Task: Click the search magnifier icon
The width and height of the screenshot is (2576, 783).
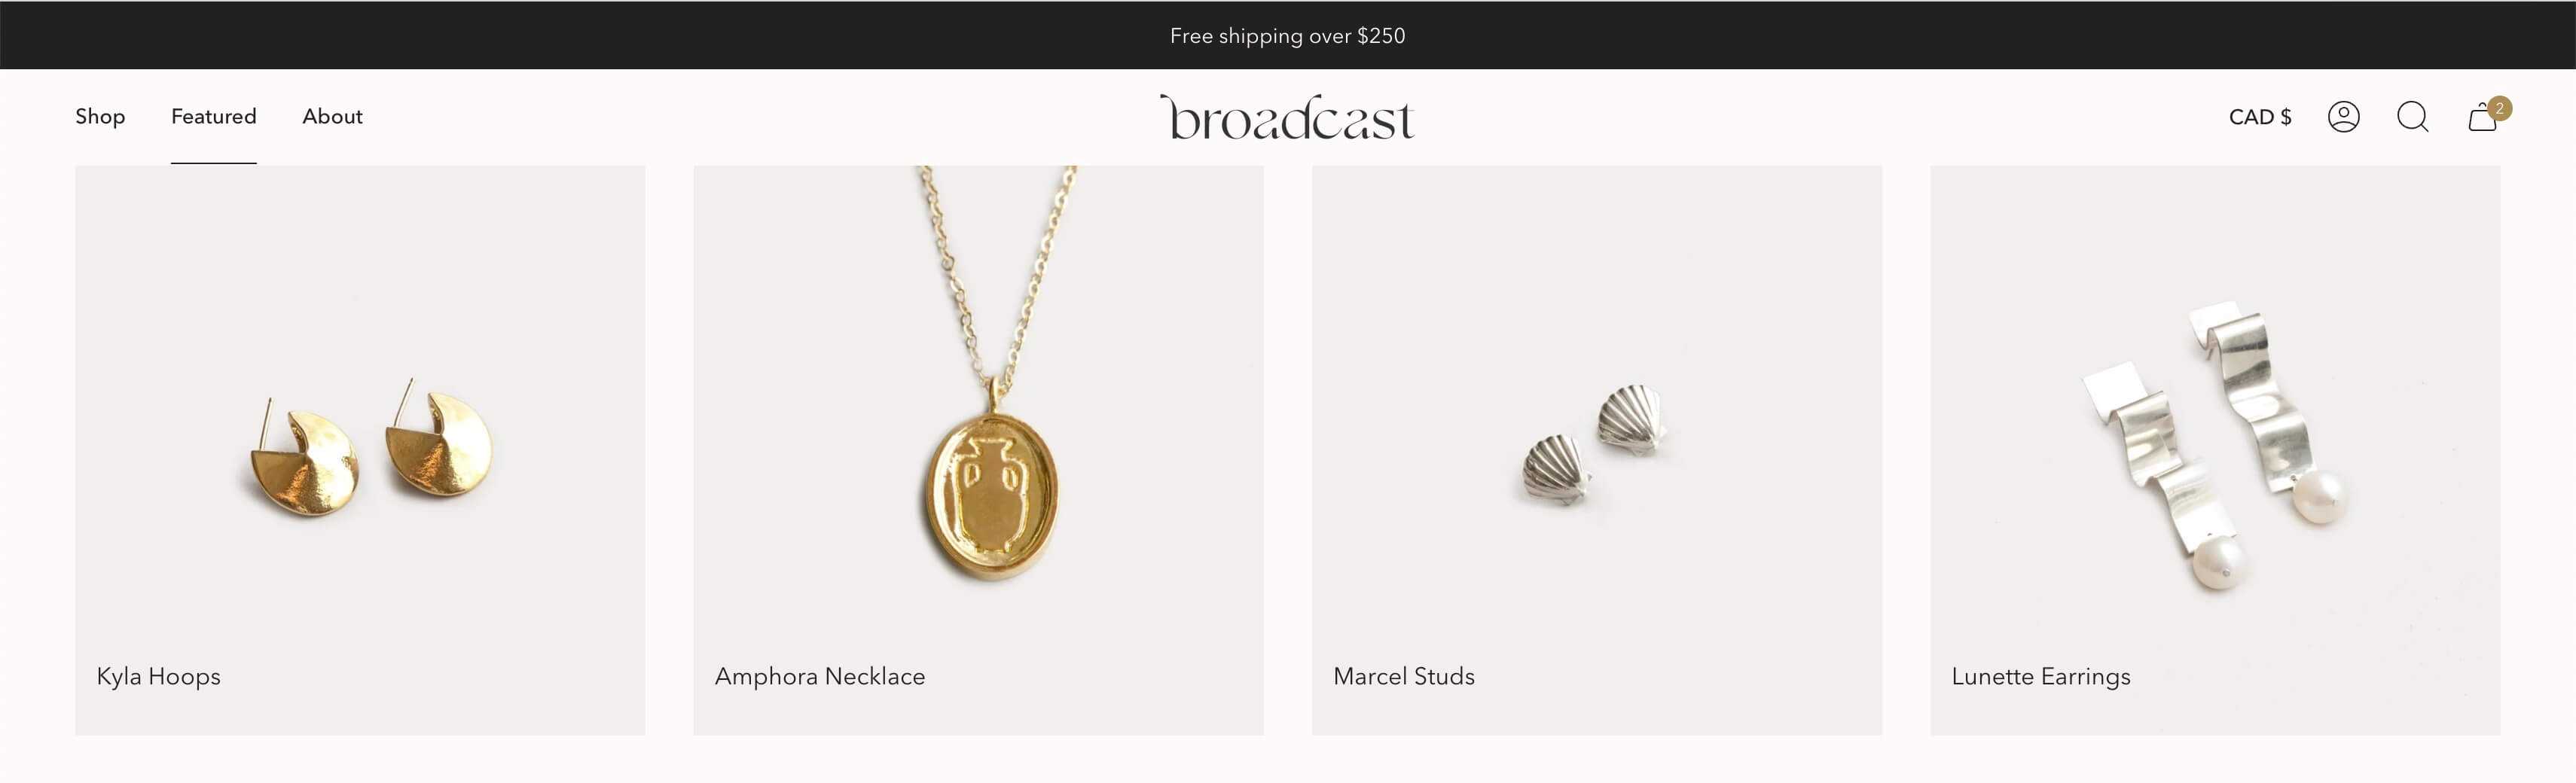Action: coord(2413,117)
